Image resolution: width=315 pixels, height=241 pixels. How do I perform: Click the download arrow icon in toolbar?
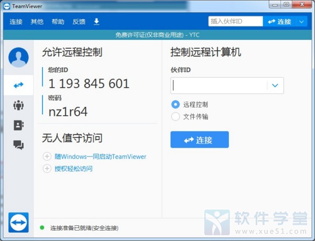pos(97,21)
